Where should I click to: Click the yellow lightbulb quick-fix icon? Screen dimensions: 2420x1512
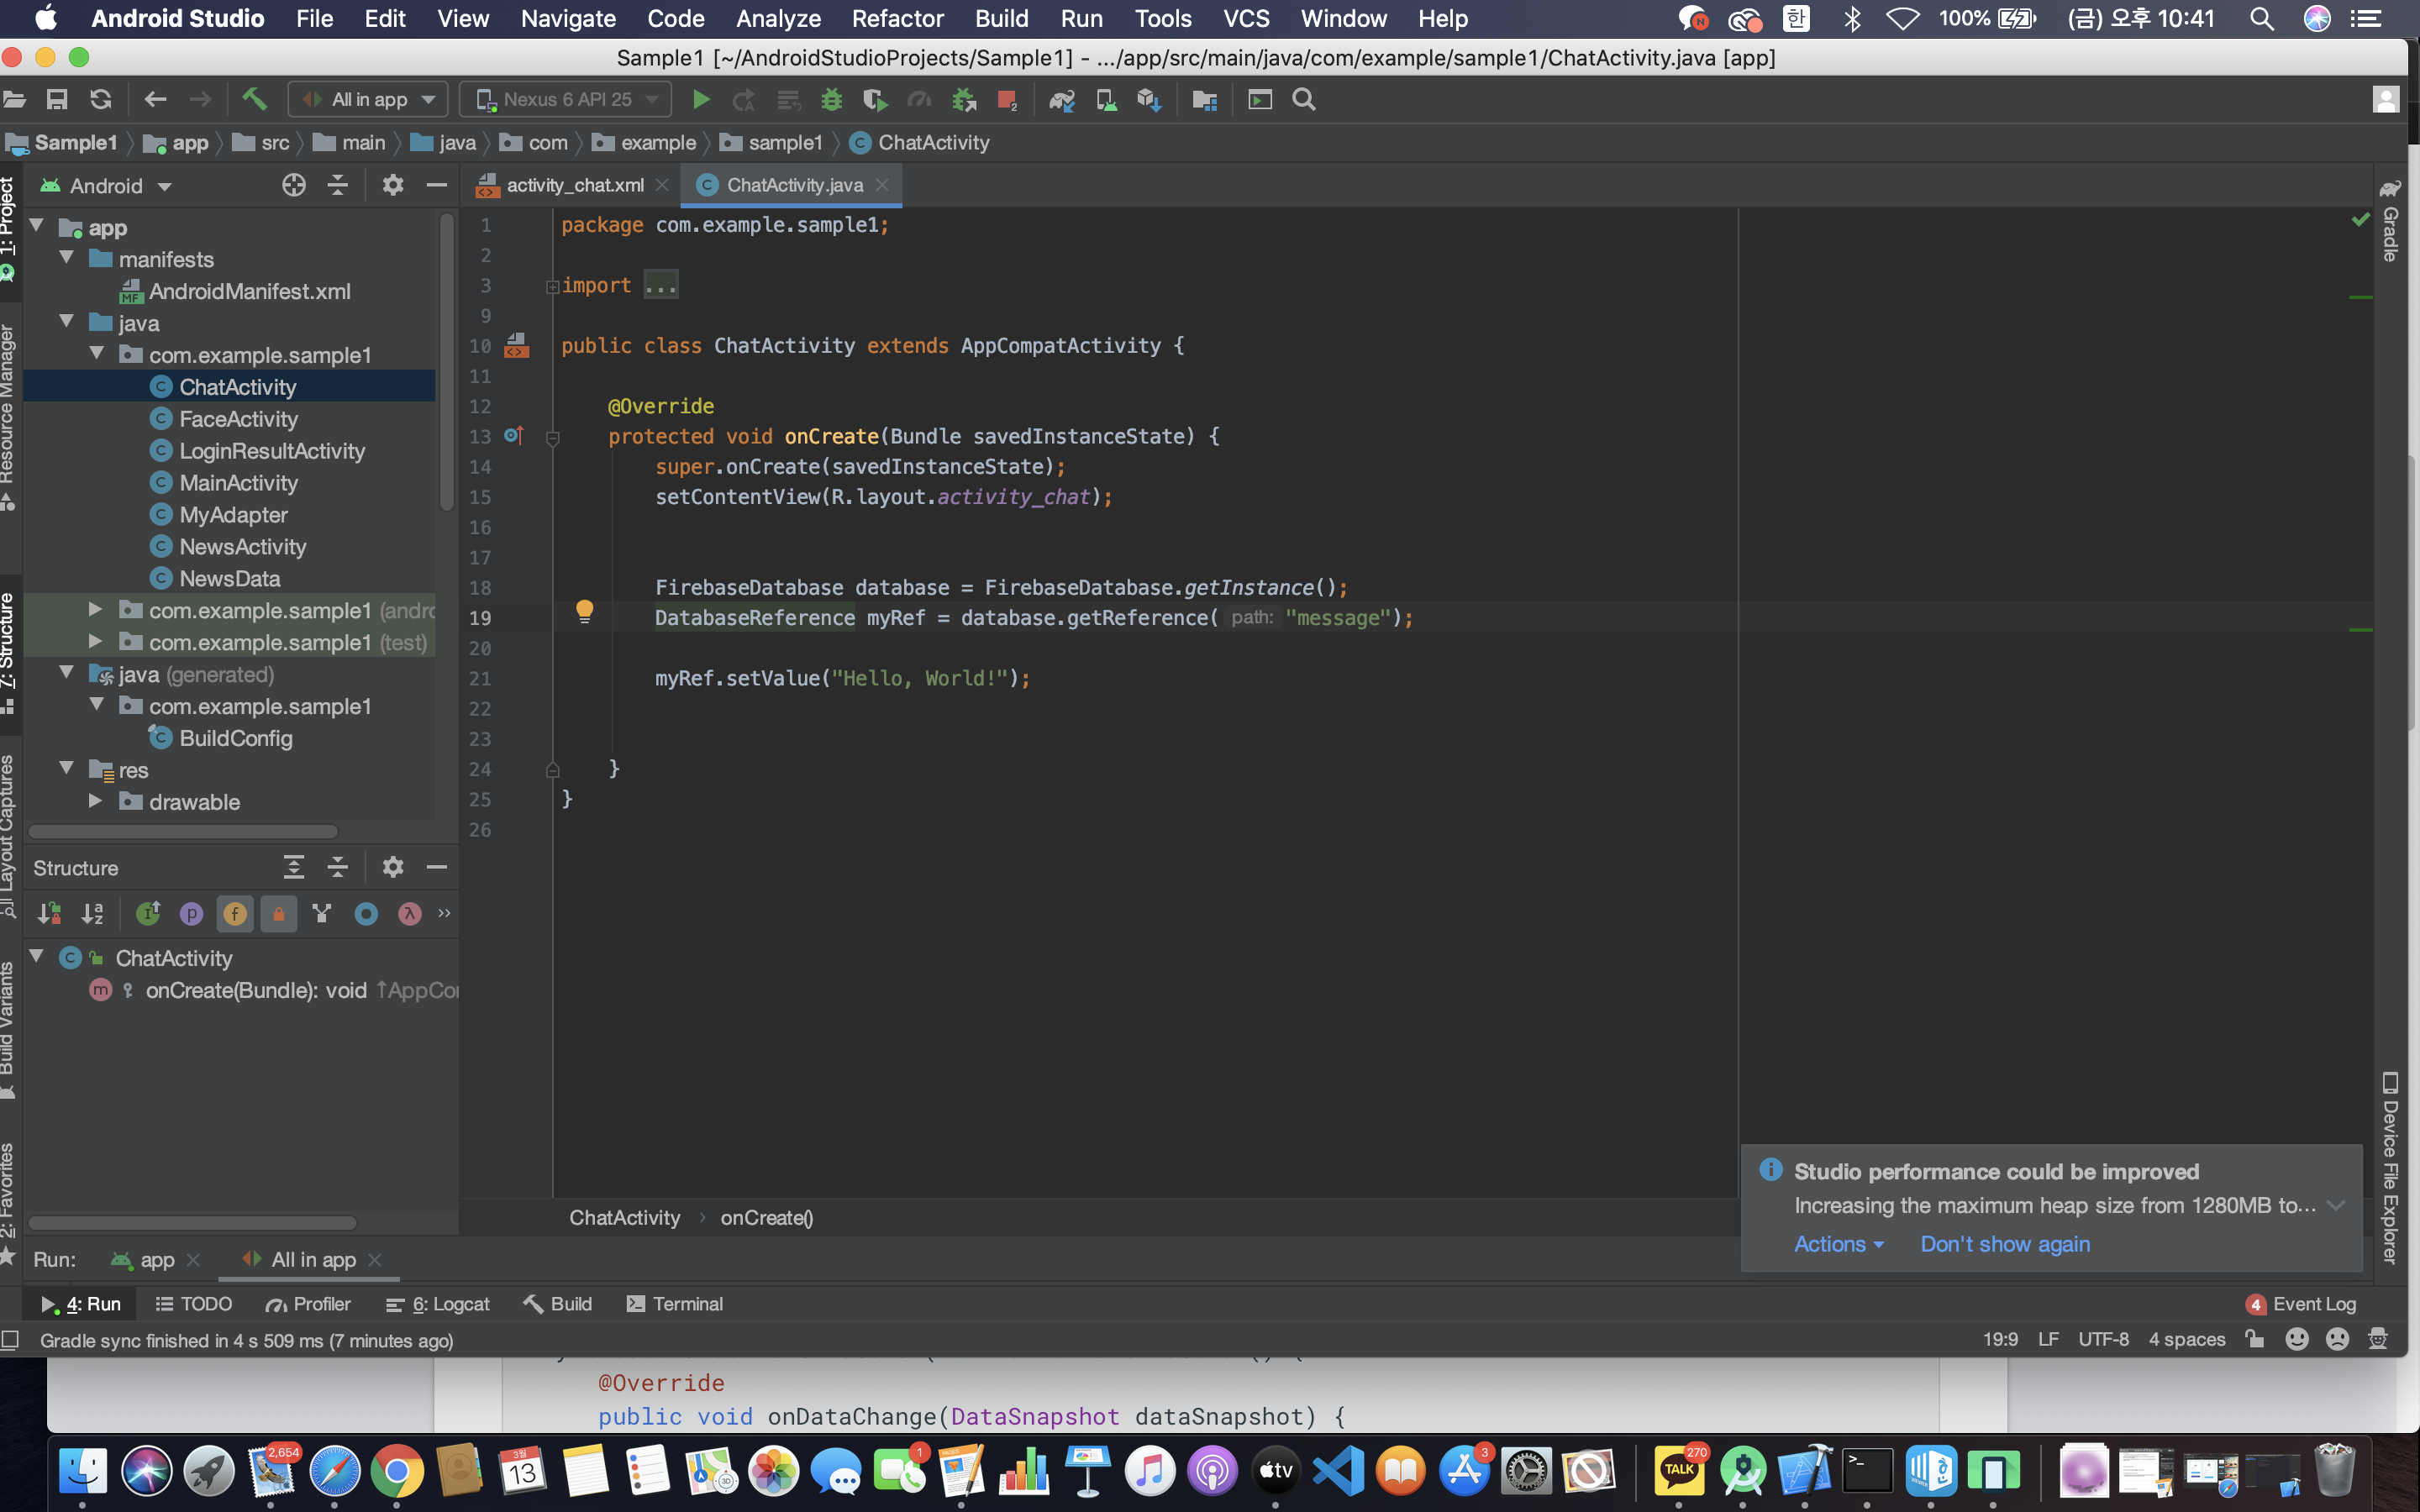coord(585,610)
